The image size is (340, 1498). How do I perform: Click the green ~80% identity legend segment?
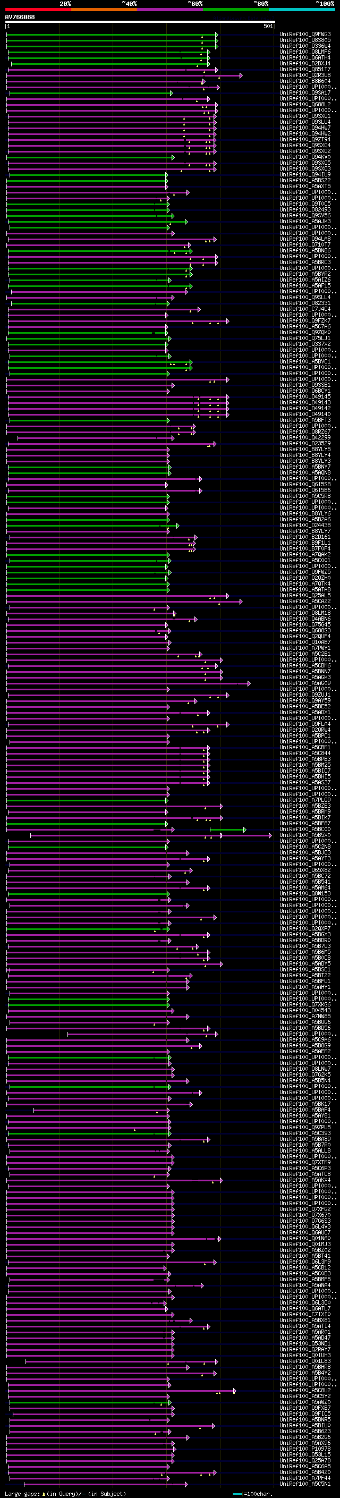click(236, 10)
